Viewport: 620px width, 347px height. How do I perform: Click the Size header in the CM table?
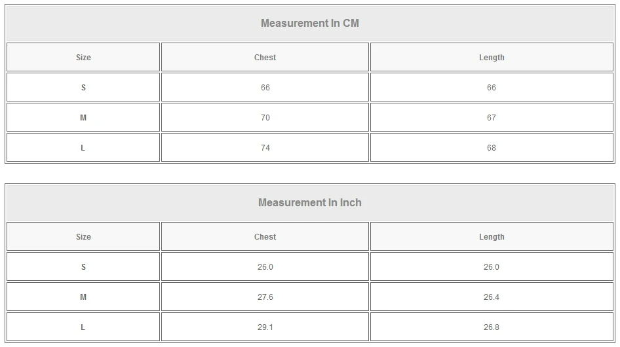click(83, 58)
